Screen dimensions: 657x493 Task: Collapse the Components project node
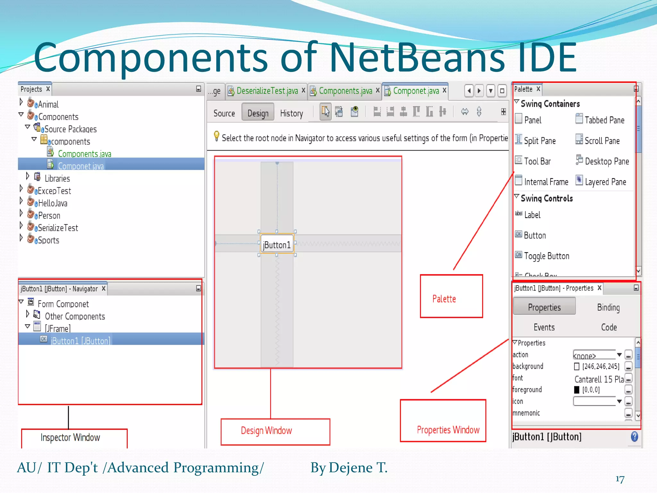click(x=21, y=114)
